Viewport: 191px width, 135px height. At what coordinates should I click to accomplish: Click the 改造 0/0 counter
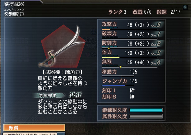pyautogui.click(x=142, y=12)
